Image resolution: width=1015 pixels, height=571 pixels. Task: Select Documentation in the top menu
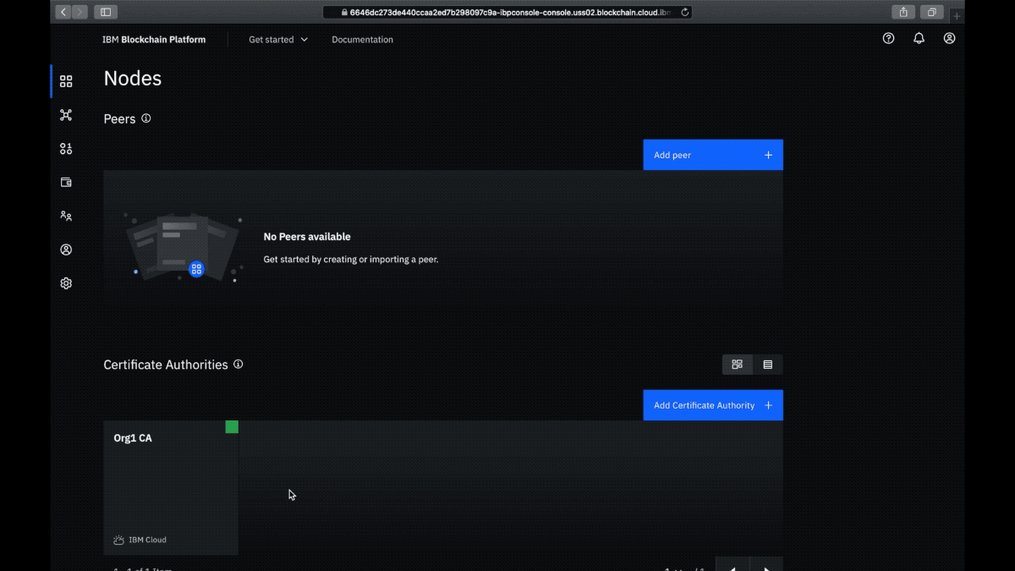pos(362,39)
